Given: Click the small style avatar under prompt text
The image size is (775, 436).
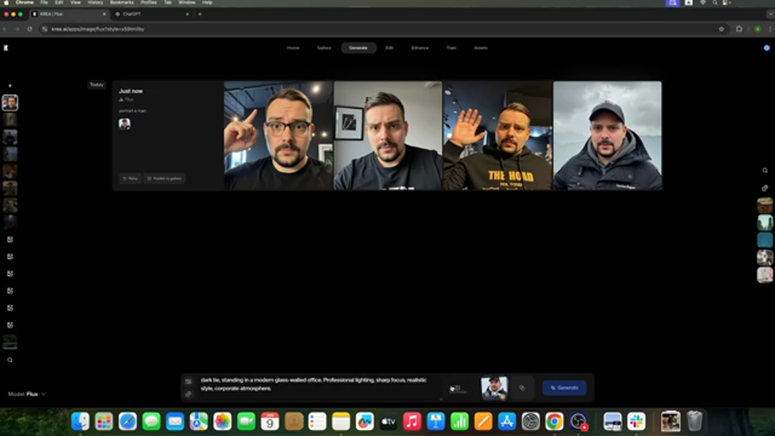Looking at the screenshot, I should coord(125,124).
